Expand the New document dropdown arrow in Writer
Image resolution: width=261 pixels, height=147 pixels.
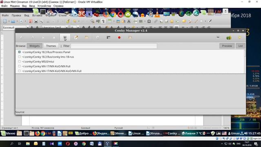(9, 21)
